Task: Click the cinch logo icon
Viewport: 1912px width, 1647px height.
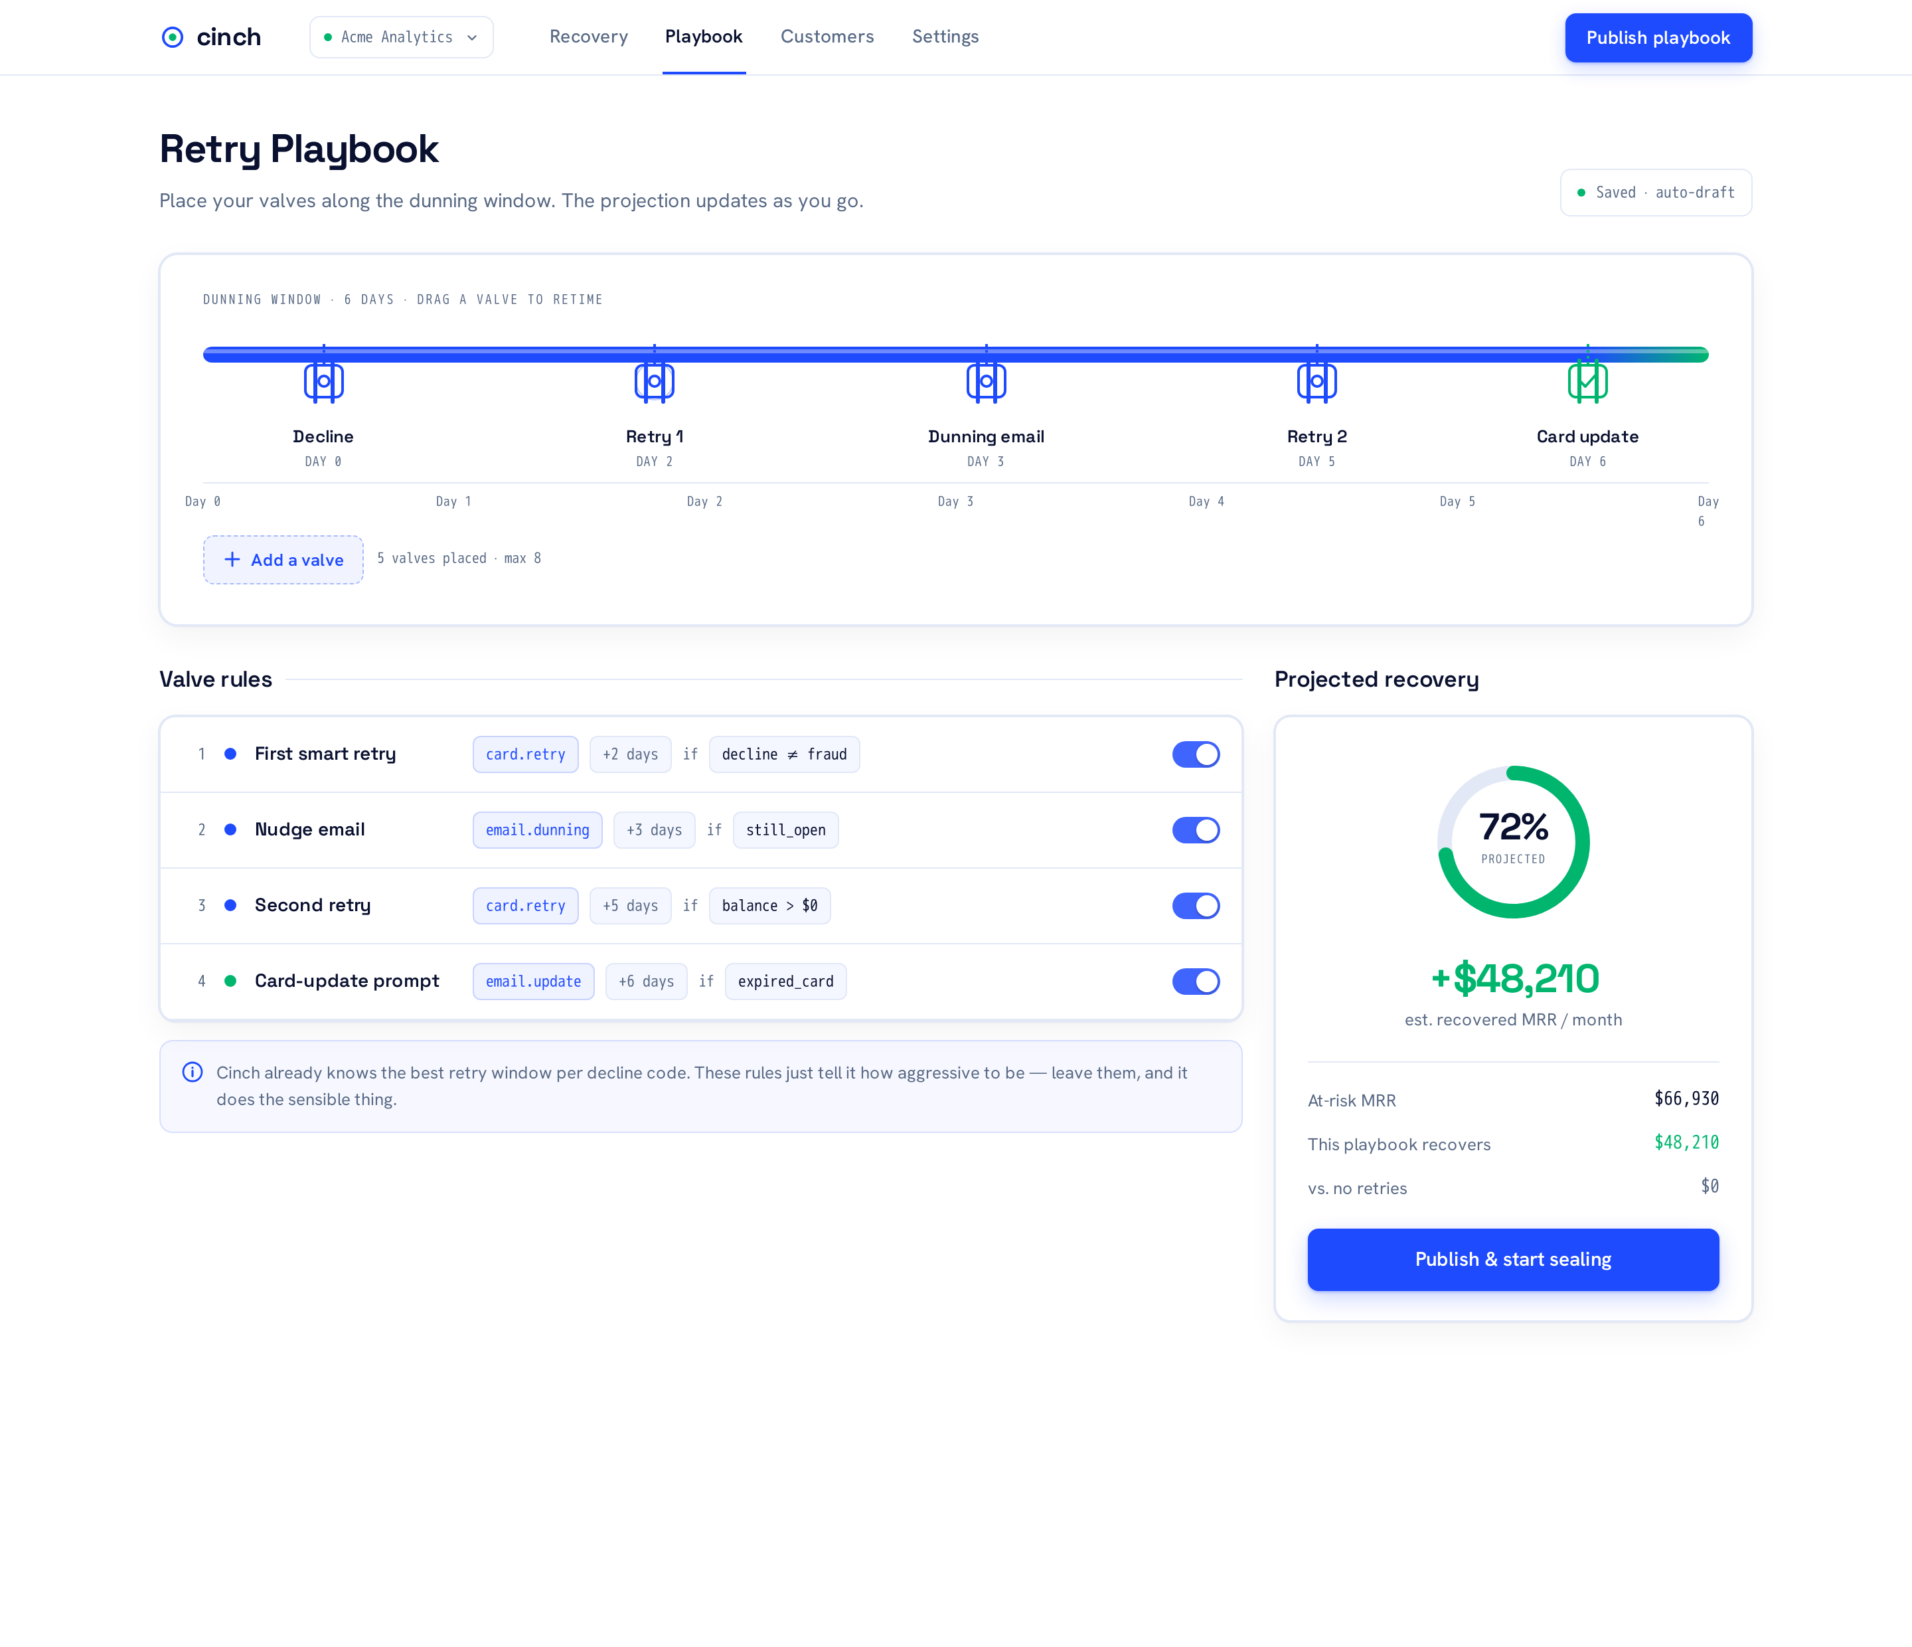Action: [173, 37]
